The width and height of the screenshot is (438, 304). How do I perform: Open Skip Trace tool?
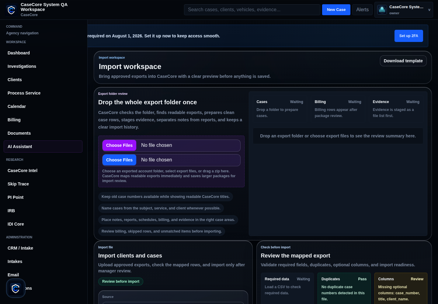pos(43,184)
